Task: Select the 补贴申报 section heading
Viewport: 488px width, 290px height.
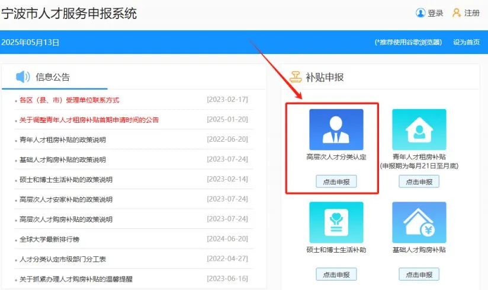Action: click(325, 77)
